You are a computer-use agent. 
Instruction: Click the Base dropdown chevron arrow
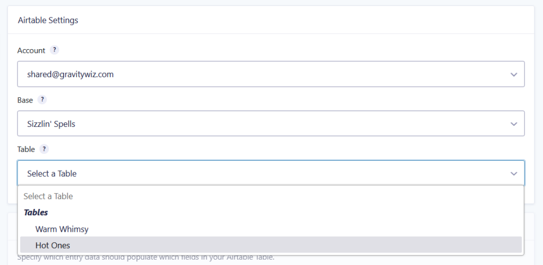(x=513, y=124)
